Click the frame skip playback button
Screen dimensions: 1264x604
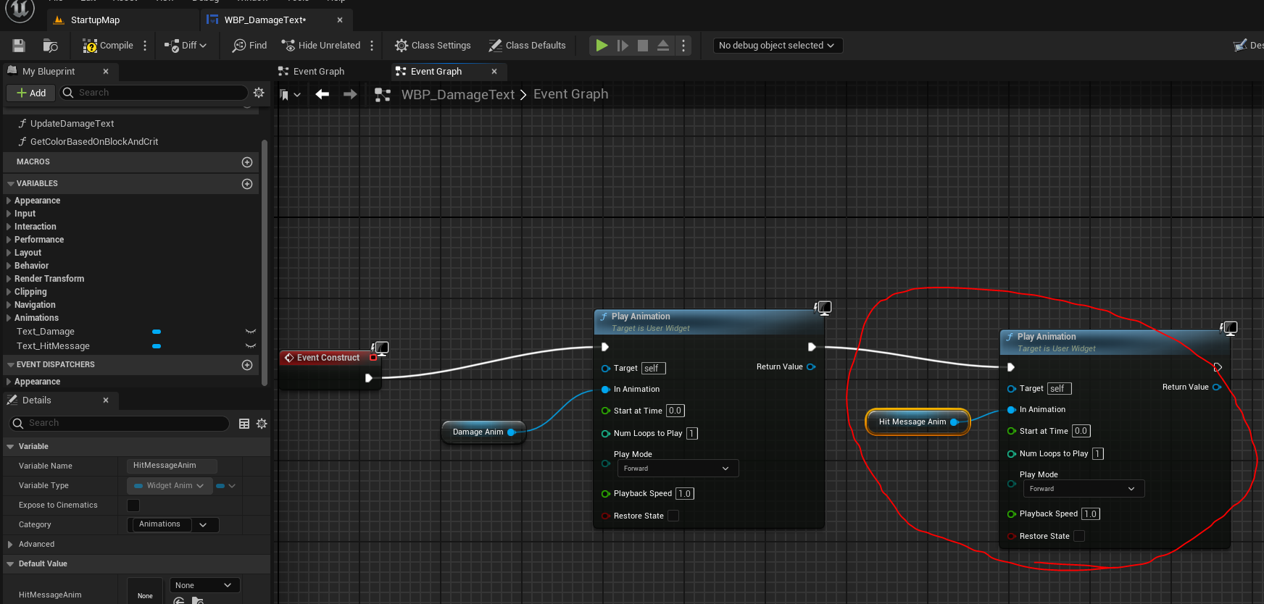click(x=623, y=46)
